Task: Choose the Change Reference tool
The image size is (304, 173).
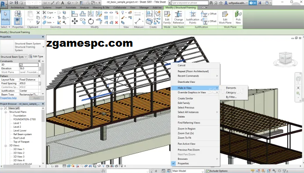Action: coord(179,18)
